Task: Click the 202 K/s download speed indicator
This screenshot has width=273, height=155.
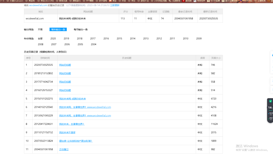Action: tap(271, 119)
